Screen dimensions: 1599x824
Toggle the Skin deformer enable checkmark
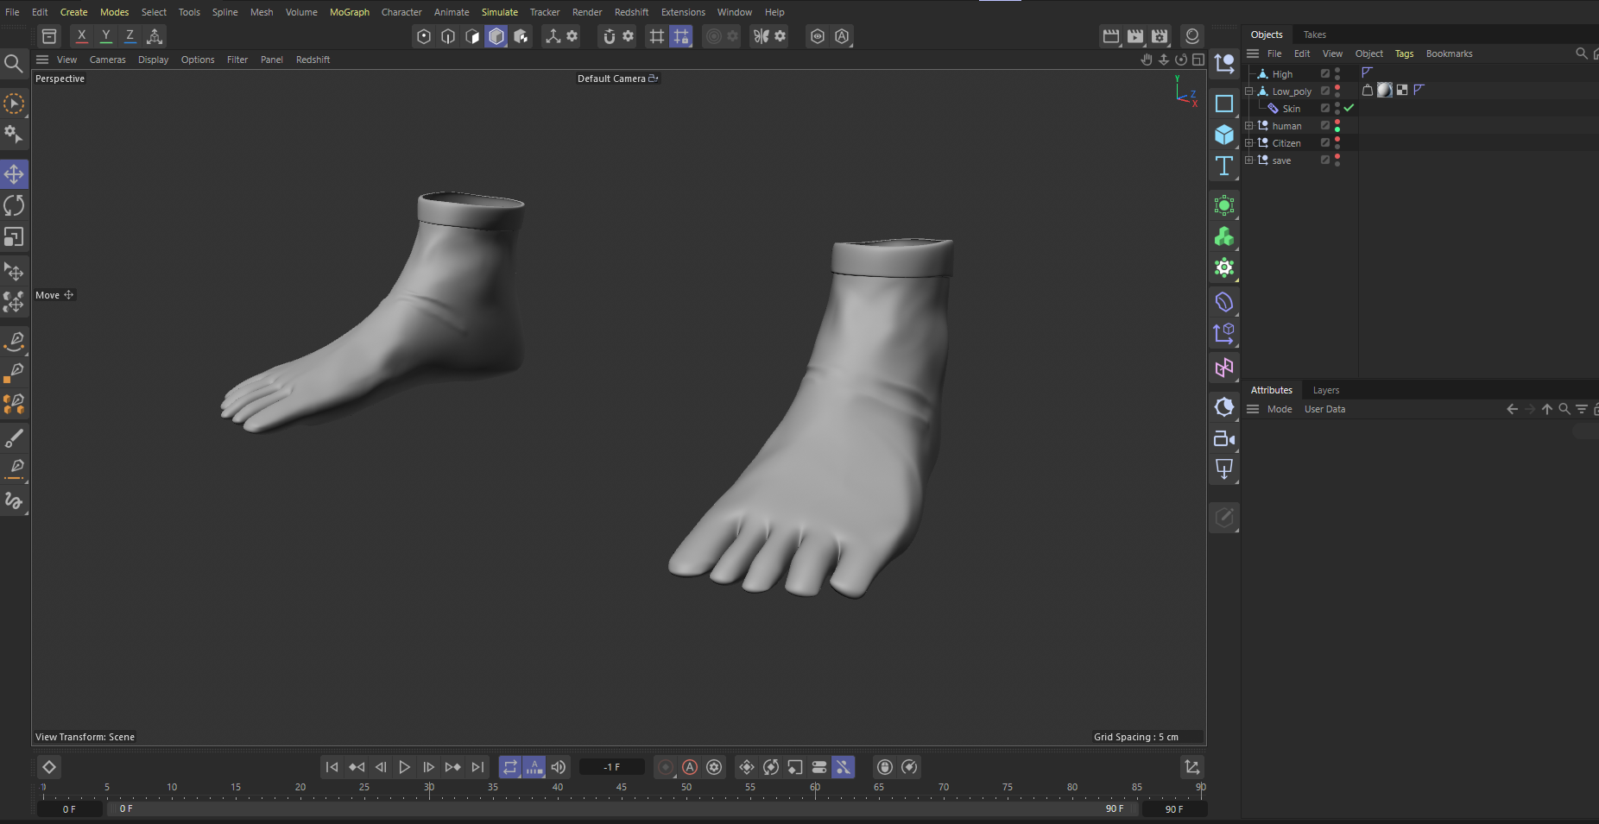tap(1349, 109)
